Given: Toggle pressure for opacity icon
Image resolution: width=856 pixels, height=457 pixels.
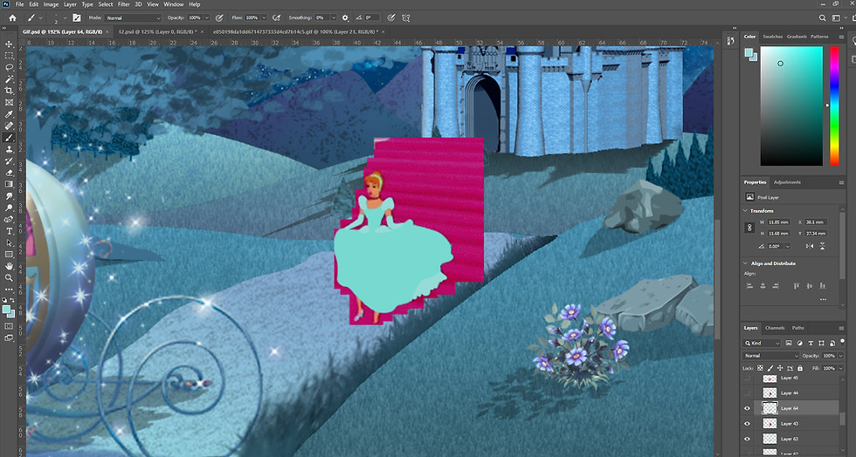Looking at the screenshot, I should [x=219, y=17].
